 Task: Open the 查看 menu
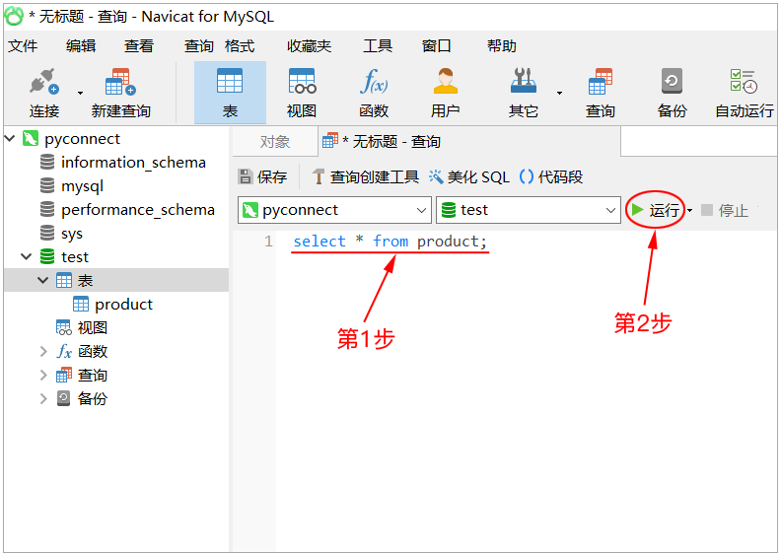[x=139, y=45]
